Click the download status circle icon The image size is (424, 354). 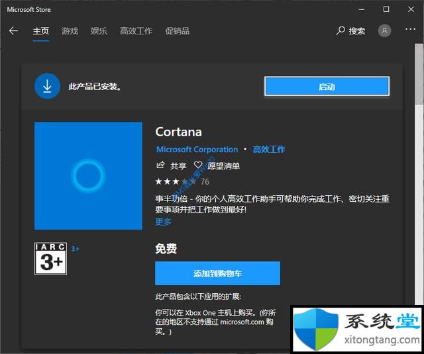point(47,86)
